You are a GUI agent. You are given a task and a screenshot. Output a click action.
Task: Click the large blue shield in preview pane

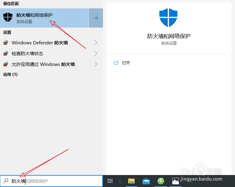click(x=168, y=18)
